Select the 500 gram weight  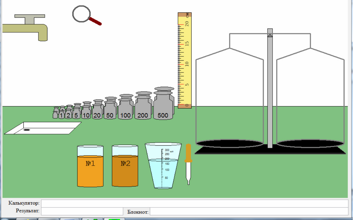pos(163,105)
